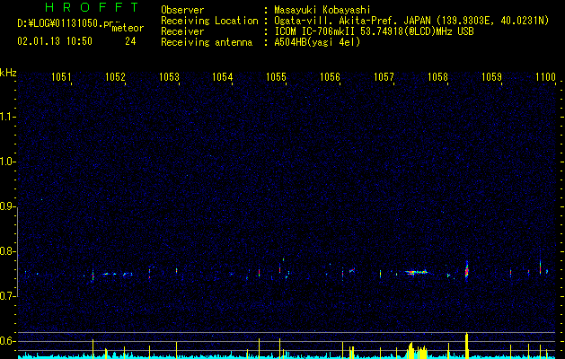The image size is (565, 359).
Task: Click the 'meteor' label
Action: pyautogui.click(x=128, y=28)
